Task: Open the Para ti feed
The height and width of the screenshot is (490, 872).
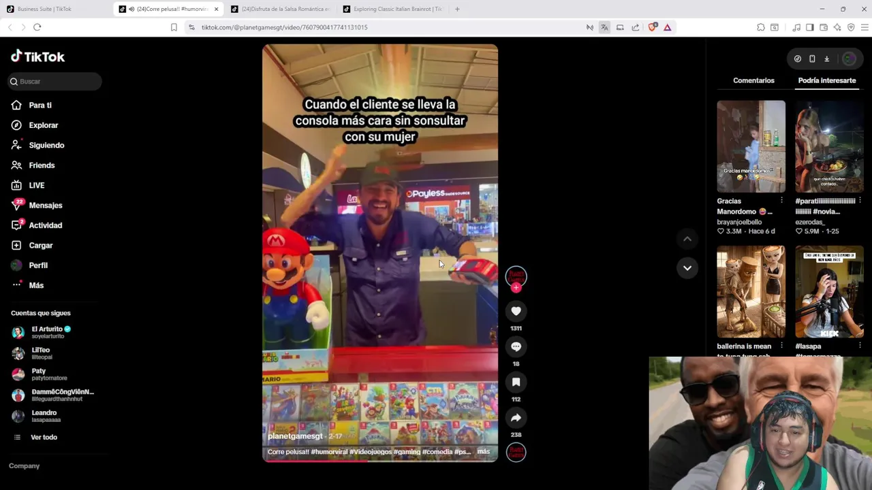Action: point(31,105)
